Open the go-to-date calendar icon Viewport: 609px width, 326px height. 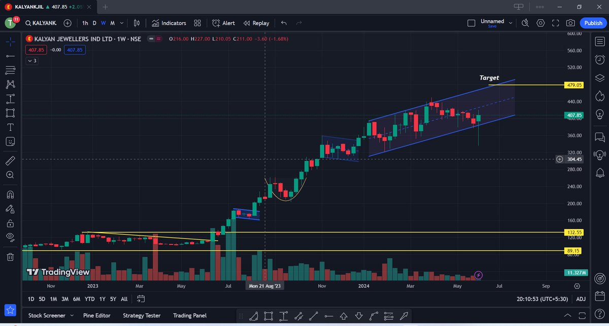[x=141, y=299]
